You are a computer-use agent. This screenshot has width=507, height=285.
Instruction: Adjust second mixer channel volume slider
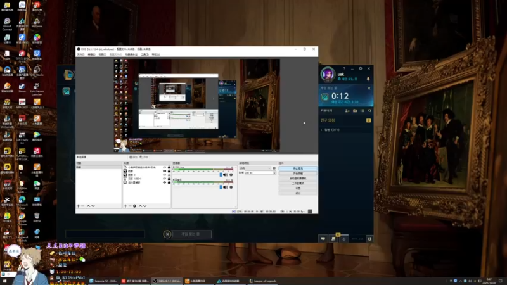click(221, 187)
